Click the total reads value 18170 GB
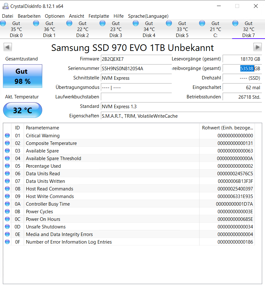The image size is (265, 286). (242, 59)
